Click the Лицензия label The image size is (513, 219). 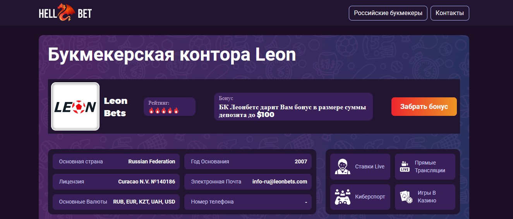[x=72, y=182]
